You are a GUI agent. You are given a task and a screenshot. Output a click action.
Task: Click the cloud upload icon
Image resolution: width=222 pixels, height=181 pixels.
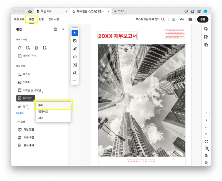(x=182, y=19)
